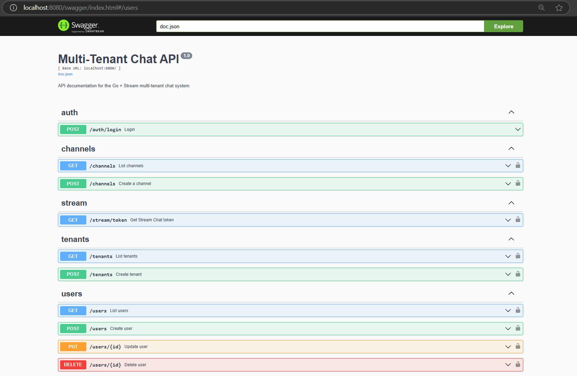Click the lock icon on GET /tenants
This screenshot has height=376, width=577.
click(518, 256)
